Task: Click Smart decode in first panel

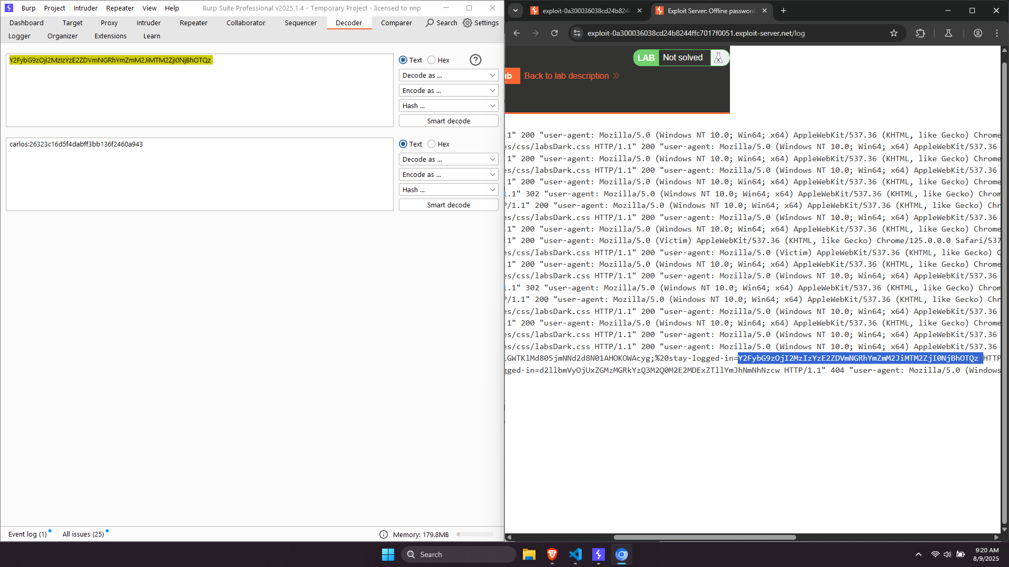Action: tap(448, 121)
